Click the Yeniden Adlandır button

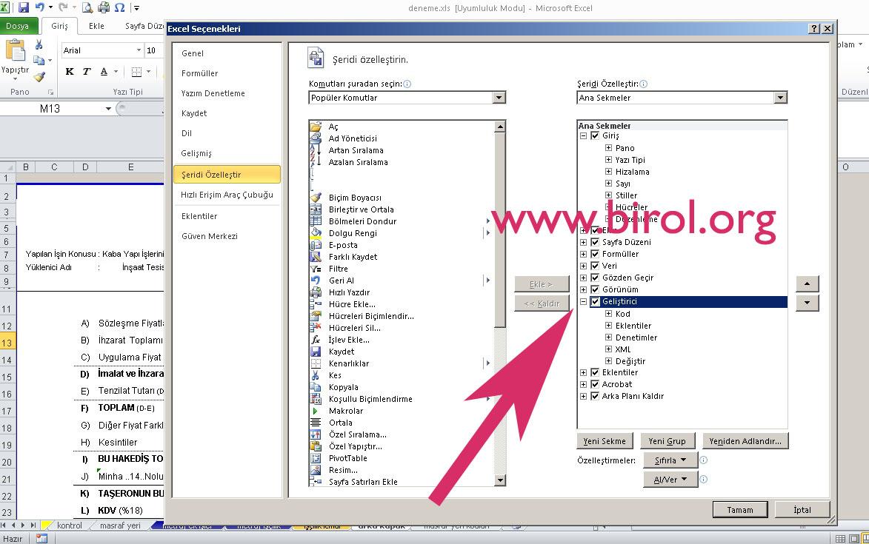(x=745, y=441)
